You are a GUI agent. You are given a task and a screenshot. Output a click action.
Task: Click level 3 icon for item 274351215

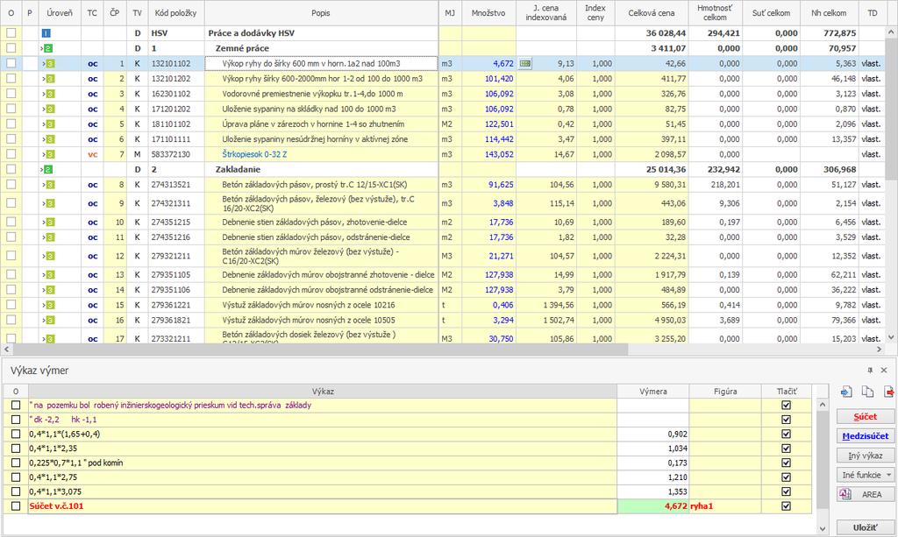[x=50, y=223]
